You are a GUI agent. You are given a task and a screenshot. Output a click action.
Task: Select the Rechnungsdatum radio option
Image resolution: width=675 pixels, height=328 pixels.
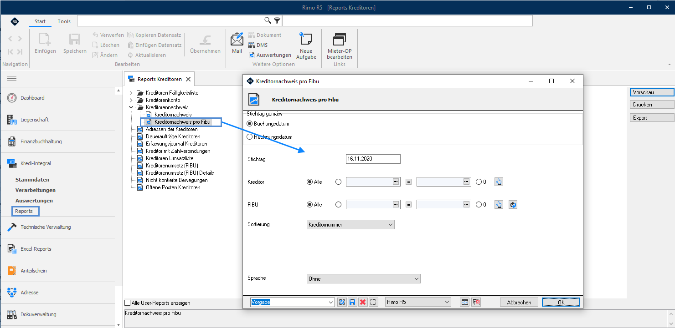(x=249, y=137)
